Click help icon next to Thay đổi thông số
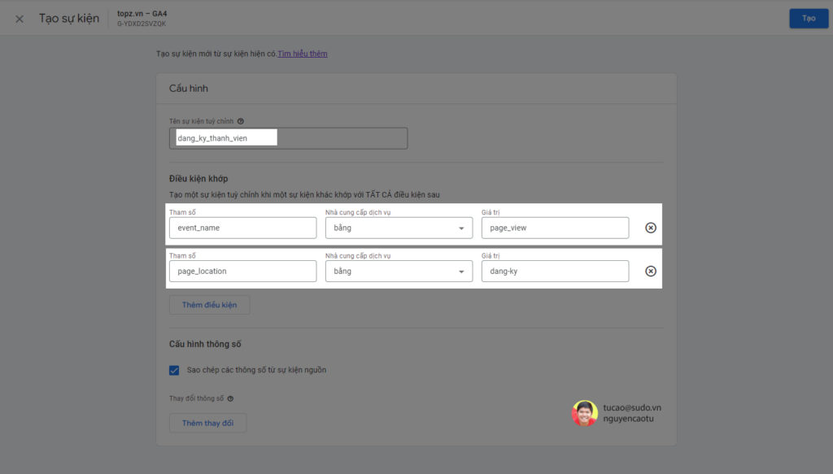This screenshot has width=833, height=474. point(231,398)
